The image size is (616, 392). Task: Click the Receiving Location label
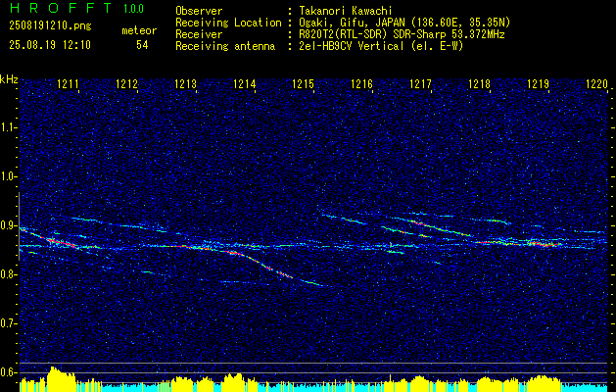point(228,23)
